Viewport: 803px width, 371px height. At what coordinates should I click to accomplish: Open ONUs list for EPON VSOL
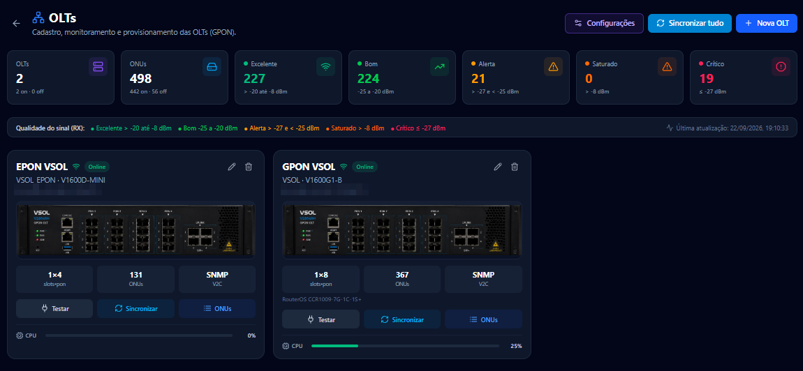217,308
